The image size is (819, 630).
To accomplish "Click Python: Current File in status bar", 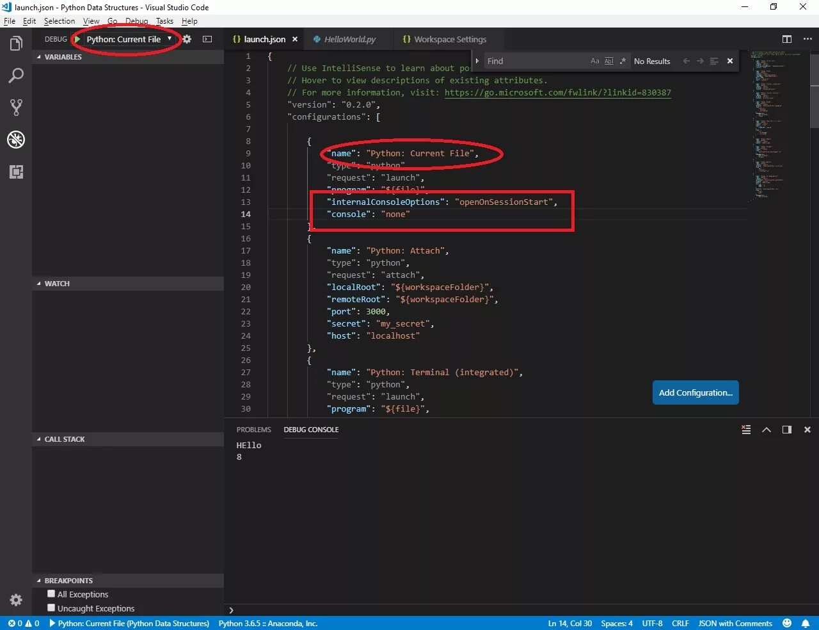I will pos(130,623).
